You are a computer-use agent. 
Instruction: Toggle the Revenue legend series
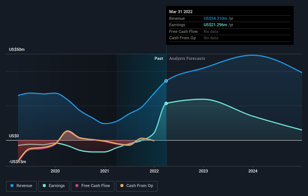pyautogui.click(x=21, y=186)
